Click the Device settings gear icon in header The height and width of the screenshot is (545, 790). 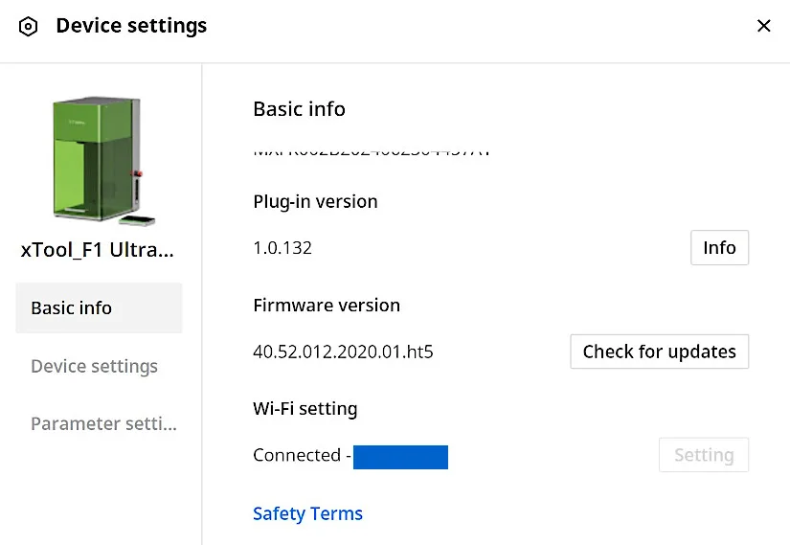[x=28, y=26]
